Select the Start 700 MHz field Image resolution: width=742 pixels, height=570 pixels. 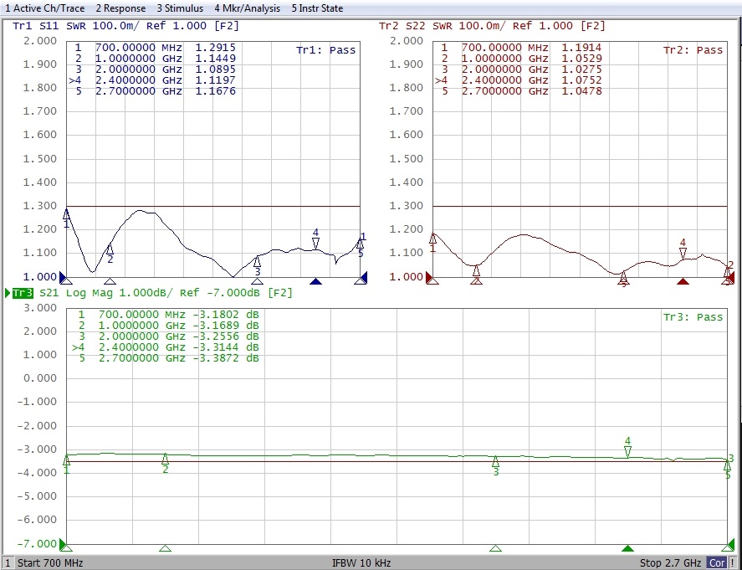[50, 563]
